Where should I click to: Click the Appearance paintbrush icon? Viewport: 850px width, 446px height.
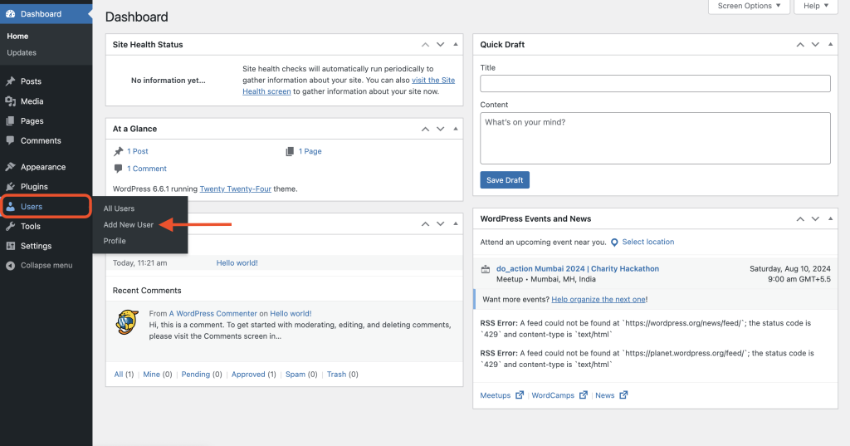point(10,167)
